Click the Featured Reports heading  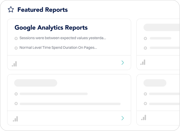(42, 10)
